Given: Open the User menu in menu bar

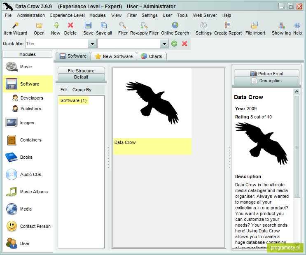Looking at the screenshot, I should pos(168,15).
